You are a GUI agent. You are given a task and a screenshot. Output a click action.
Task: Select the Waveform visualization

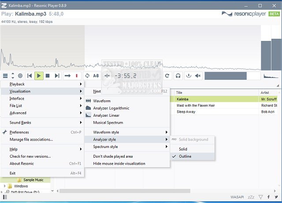pyautogui.click(x=127, y=101)
